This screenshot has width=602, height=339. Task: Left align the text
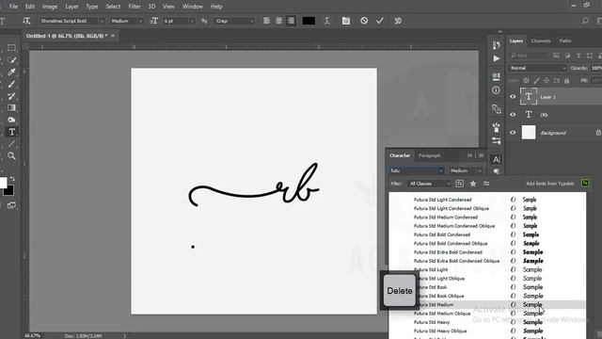pyautogui.click(x=266, y=21)
